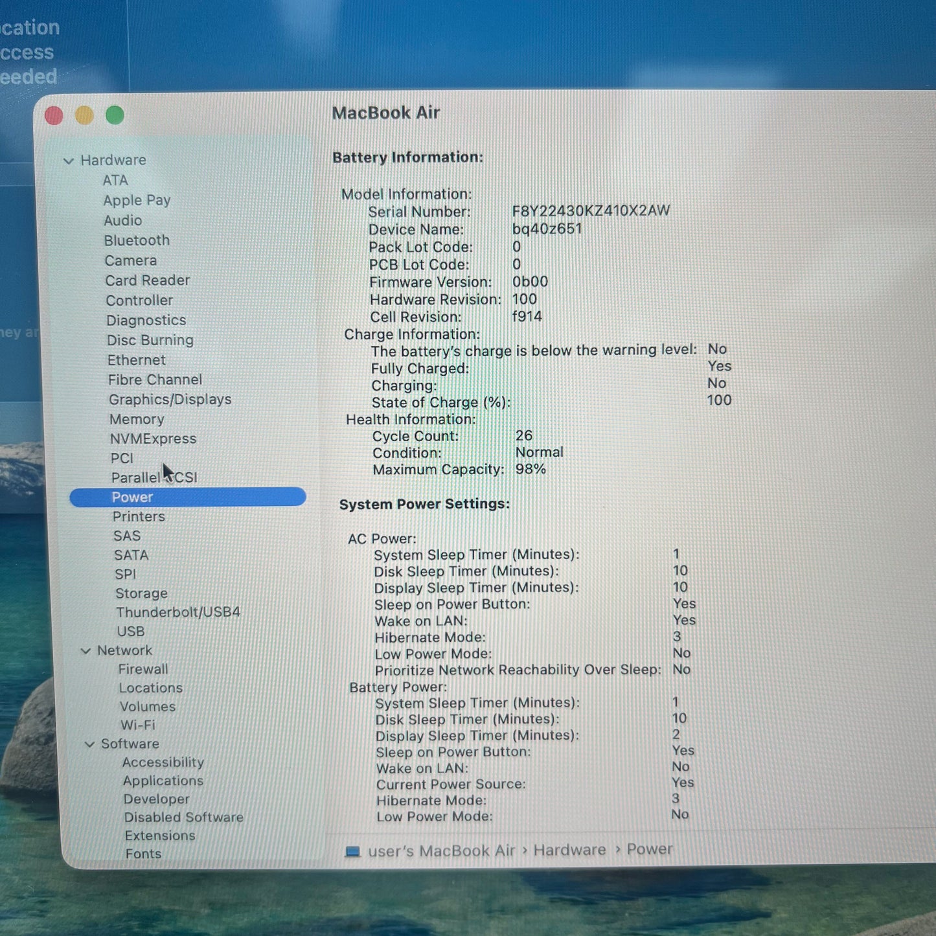Click the red close window button
The width and height of the screenshot is (936, 936).
[54, 116]
